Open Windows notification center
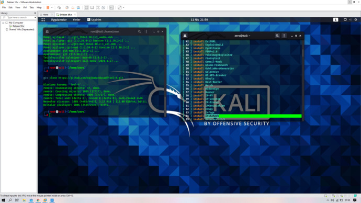 point(355,200)
